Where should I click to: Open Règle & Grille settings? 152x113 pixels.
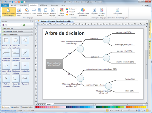click(x=39, y=12)
